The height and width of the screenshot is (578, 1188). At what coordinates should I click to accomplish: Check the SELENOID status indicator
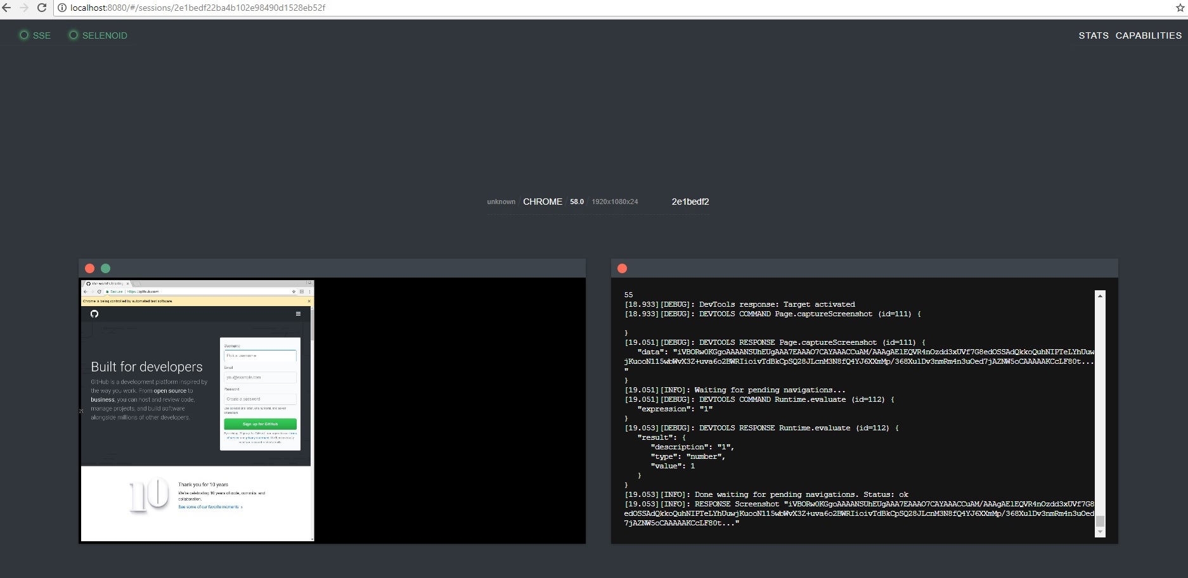(73, 35)
